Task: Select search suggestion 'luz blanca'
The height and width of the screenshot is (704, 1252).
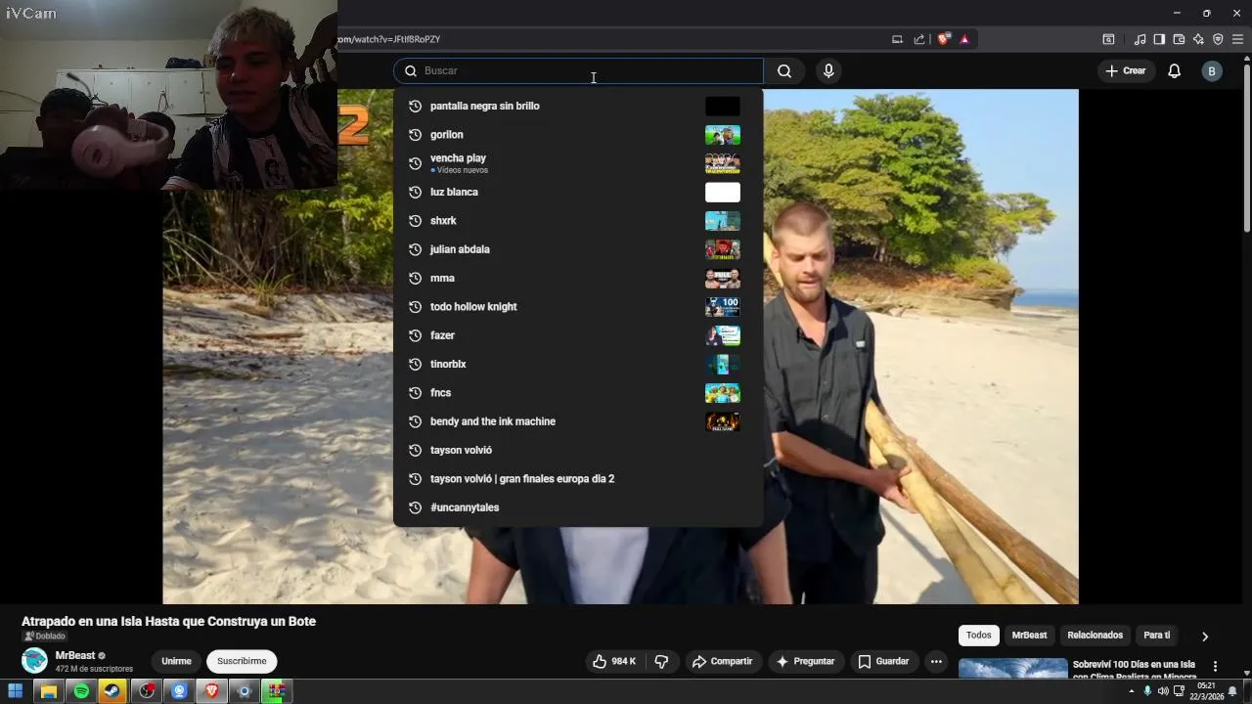Action: pyautogui.click(x=578, y=192)
